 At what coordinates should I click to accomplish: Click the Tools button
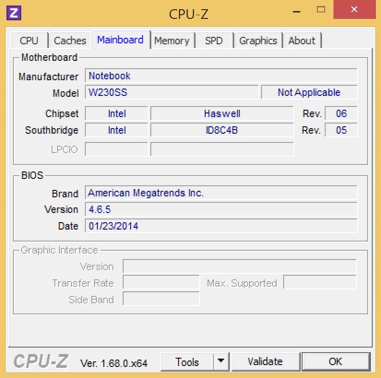click(187, 362)
